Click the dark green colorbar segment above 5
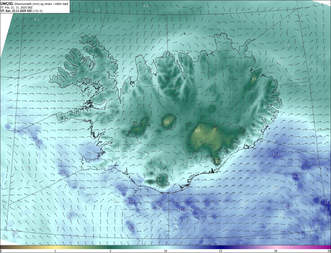 pos(110,247)
